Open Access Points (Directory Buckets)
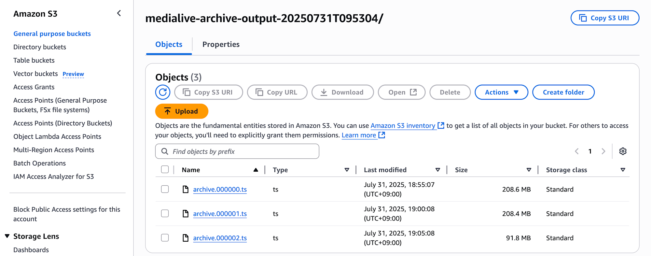 tap(62, 123)
